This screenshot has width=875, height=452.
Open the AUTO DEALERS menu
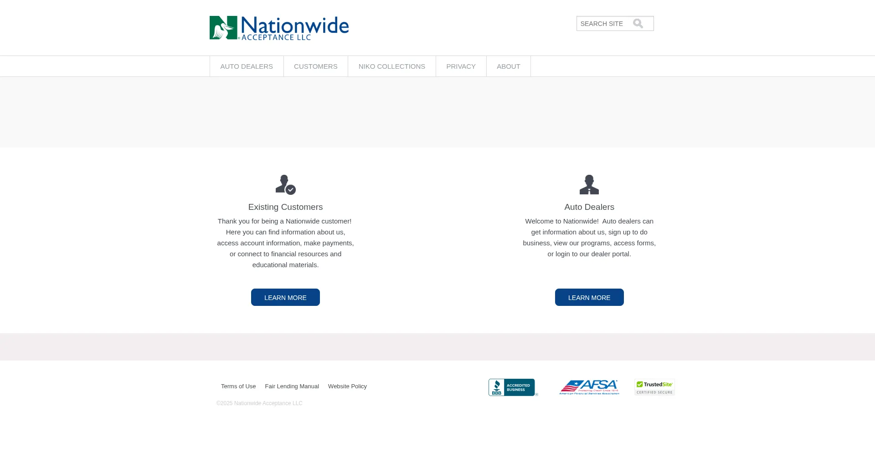(x=246, y=66)
